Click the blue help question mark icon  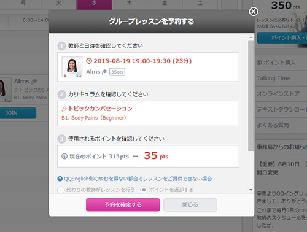(60, 179)
